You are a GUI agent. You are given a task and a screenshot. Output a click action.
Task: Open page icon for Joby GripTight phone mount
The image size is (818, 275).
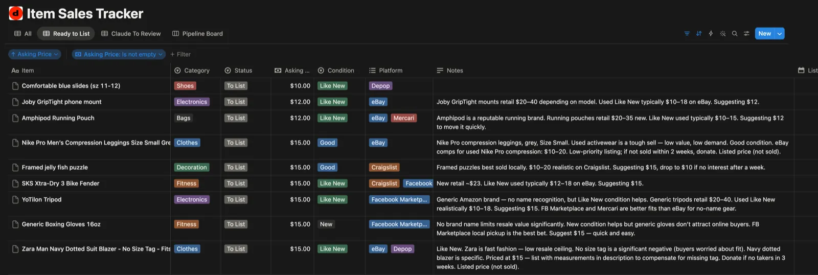click(x=15, y=102)
